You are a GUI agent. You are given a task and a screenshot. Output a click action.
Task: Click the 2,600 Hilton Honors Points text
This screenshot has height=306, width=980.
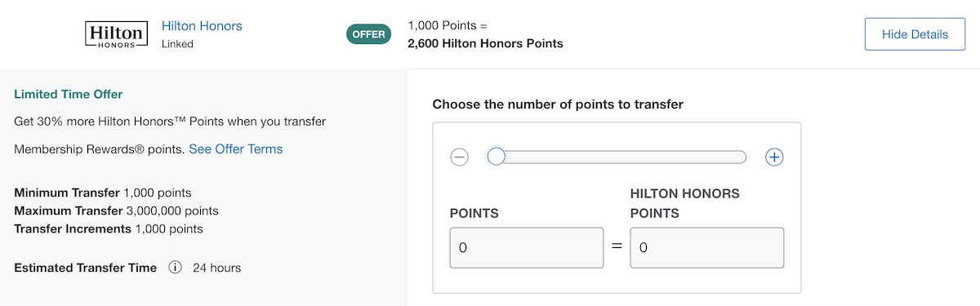pos(485,44)
